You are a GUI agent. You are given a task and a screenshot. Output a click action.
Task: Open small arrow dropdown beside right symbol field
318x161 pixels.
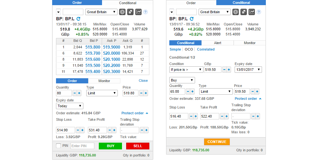click(172, 12)
